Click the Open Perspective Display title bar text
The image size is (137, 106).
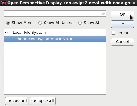coord(35,3)
